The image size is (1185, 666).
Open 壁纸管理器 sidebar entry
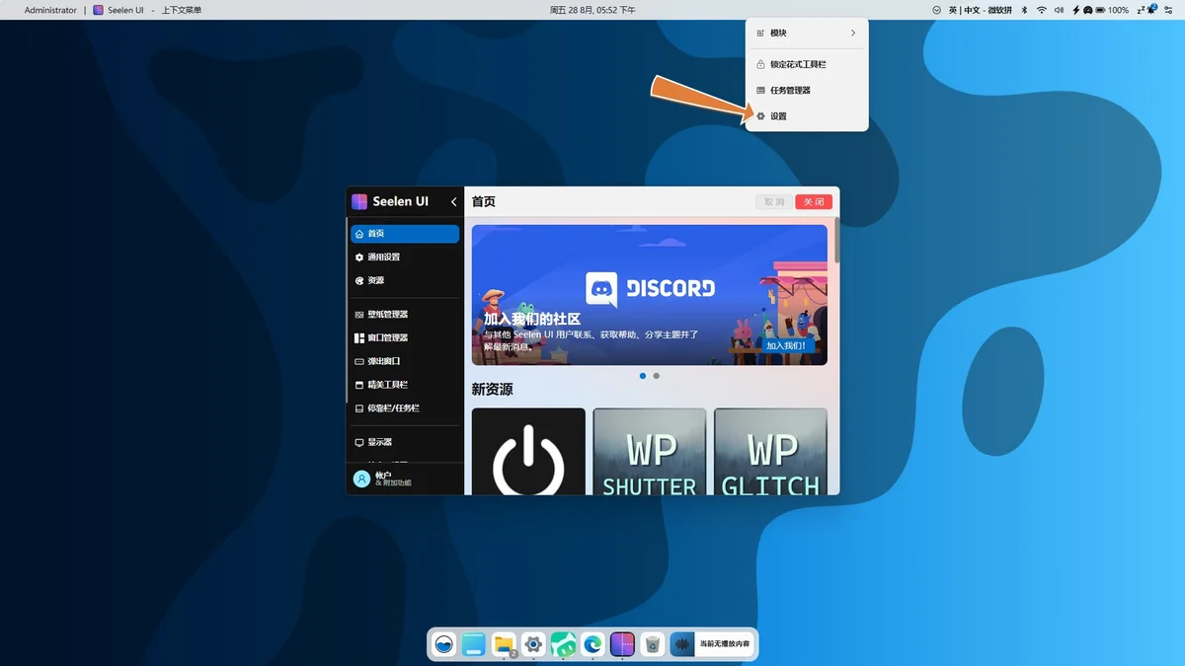click(x=405, y=315)
